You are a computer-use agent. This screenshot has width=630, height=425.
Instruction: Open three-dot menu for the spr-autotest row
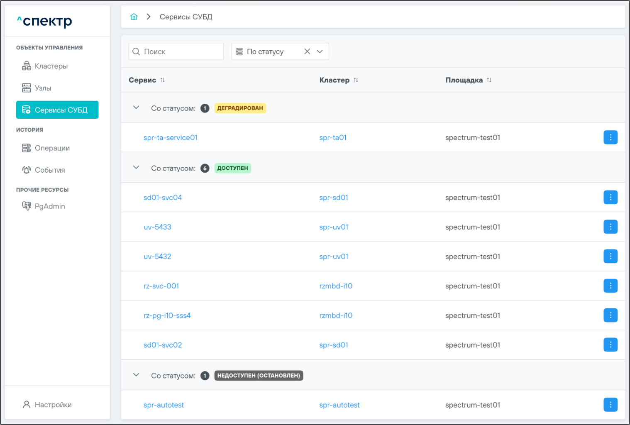(610, 405)
